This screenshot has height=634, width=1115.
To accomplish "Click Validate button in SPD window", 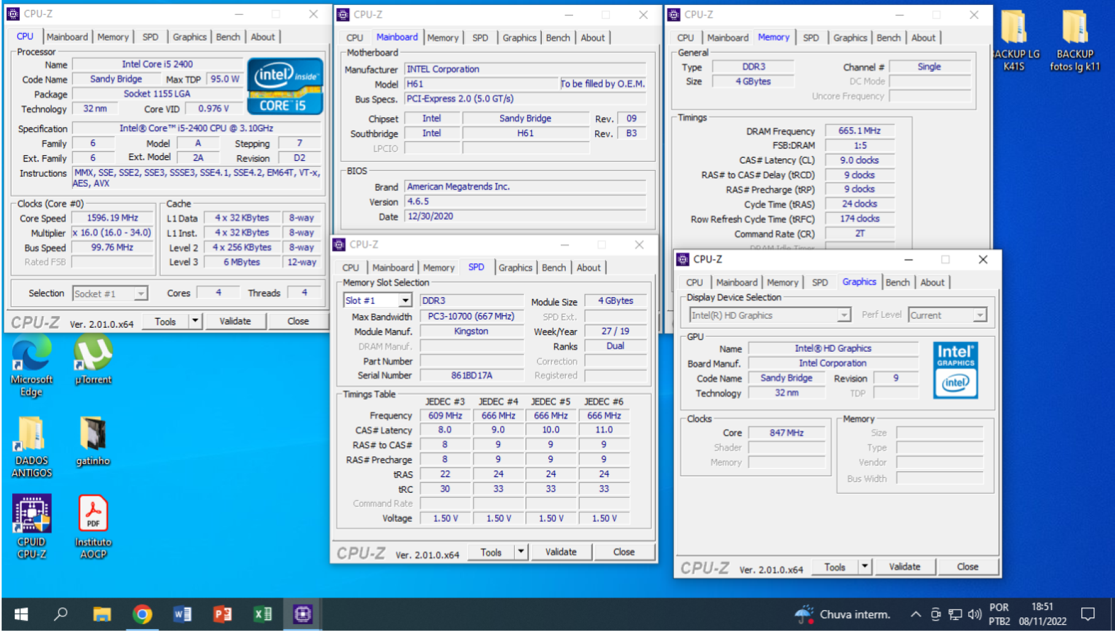I will pyautogui.click(x=561, y=552).
